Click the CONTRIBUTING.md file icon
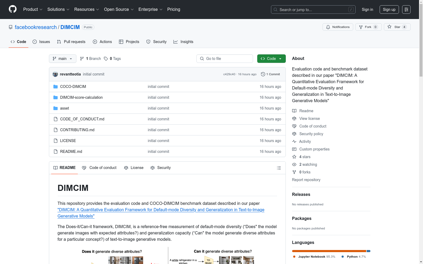This screenshot has height=264, width=423. coord(56,130)
